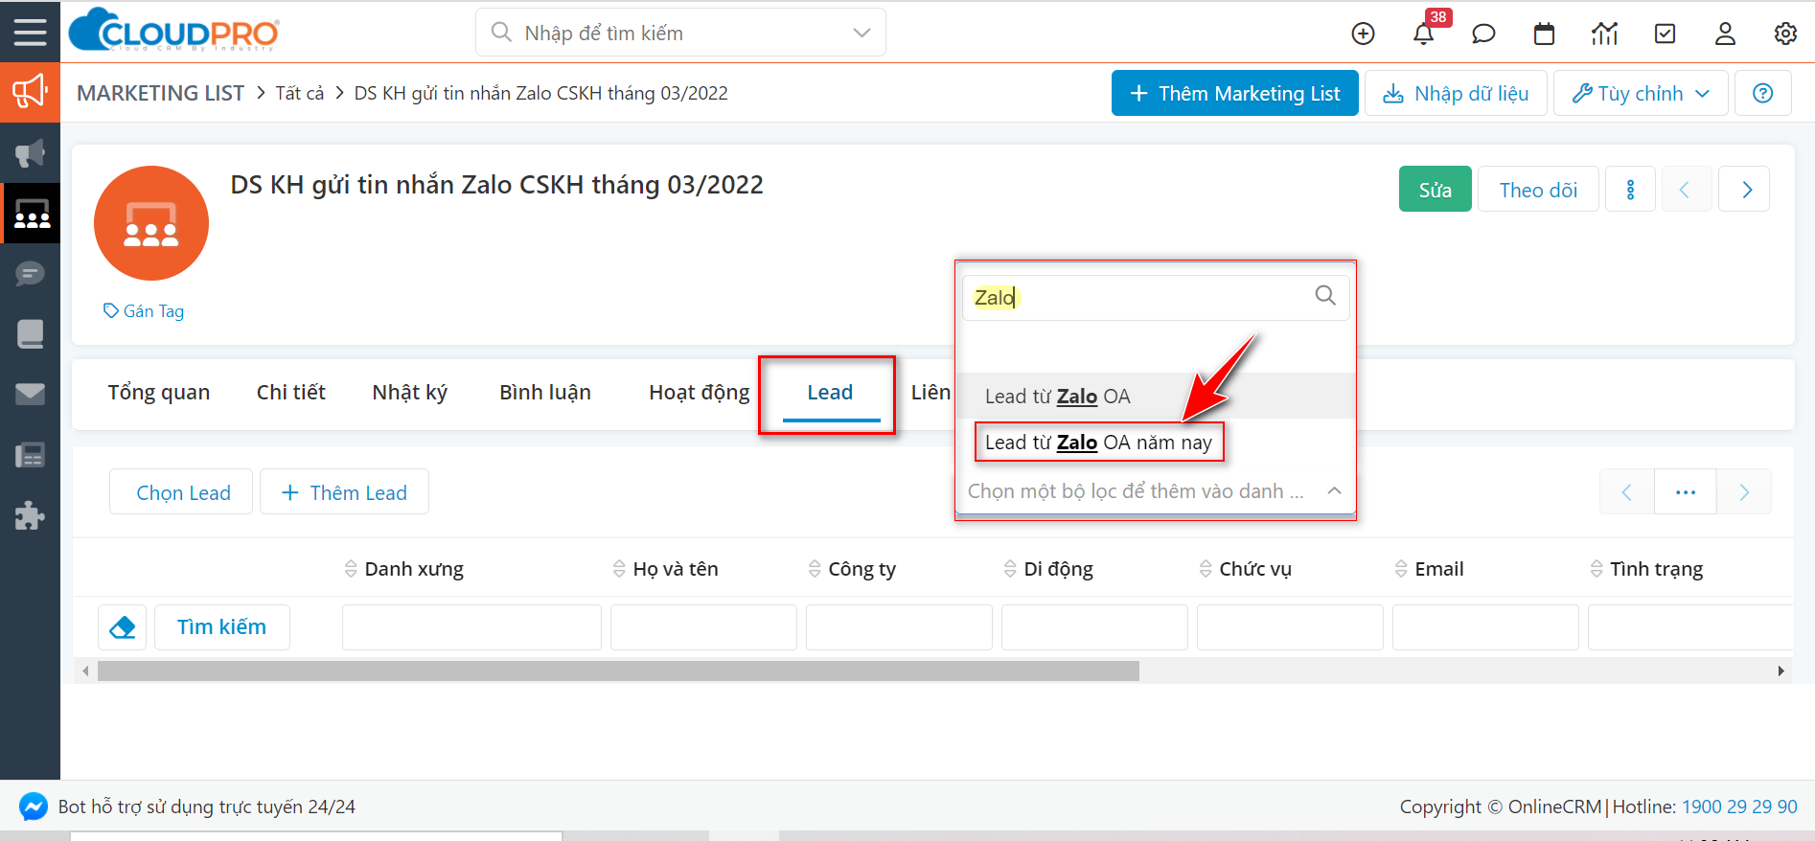The image size is (1815, 841).
Task: Open messages speech bubble sidebar icon
Action: [x=30, y=275]
